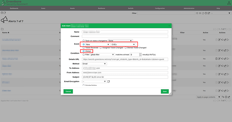Open the CVEs SecInfo type dropdown
Viewport: 232px width, 122px height.
[123, 44]
